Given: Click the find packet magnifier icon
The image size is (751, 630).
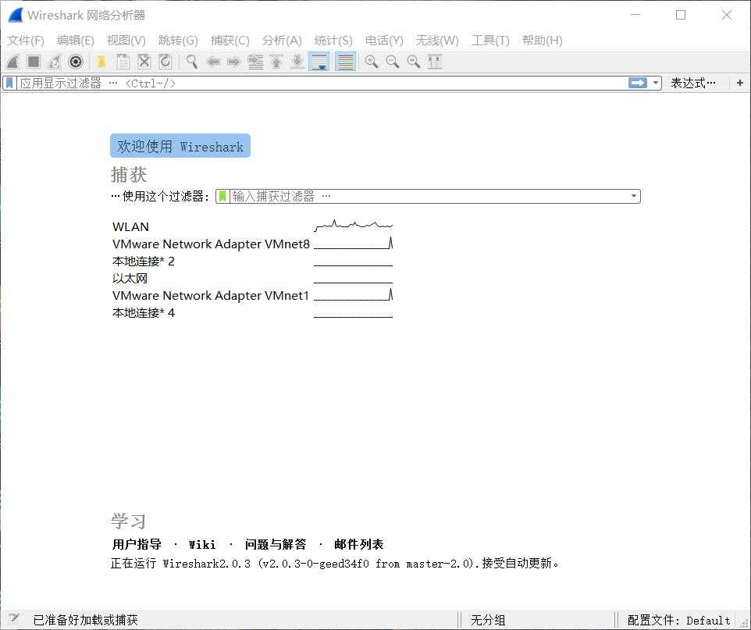Looking at the screenshot, I should click(x=192, y=62).
